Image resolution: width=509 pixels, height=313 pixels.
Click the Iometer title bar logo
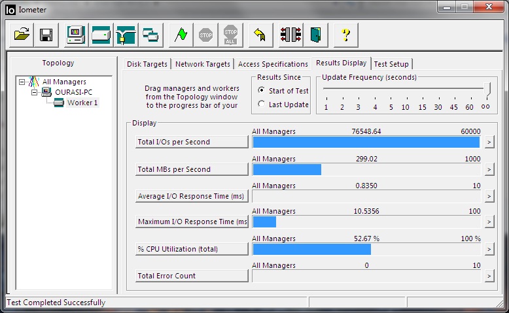coord(10,10)
